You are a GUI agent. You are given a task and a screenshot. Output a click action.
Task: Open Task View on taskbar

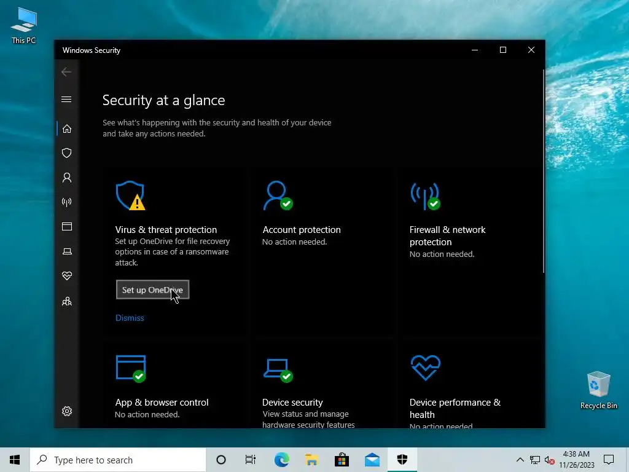coord(251,460)
